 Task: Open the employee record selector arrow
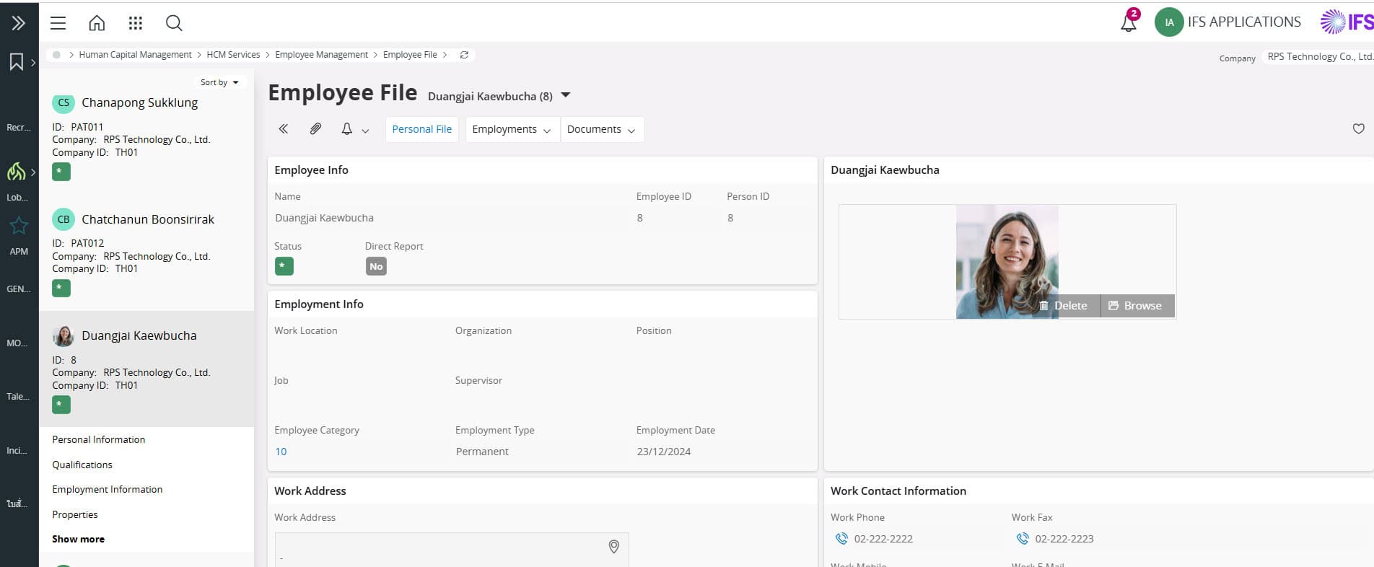pos(566,95)
